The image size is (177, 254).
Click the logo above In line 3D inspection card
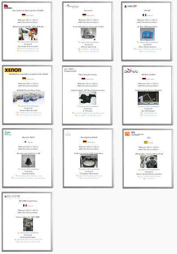pos(130,6)
